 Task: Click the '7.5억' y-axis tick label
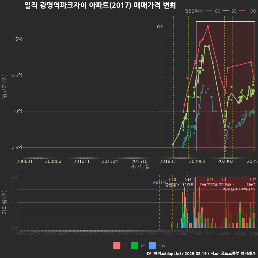[16, 148]
